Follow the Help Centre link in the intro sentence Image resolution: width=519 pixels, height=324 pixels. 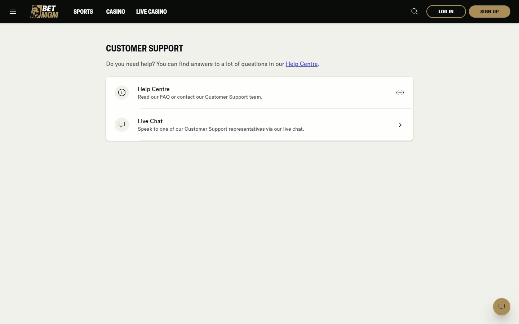(302, 64)
